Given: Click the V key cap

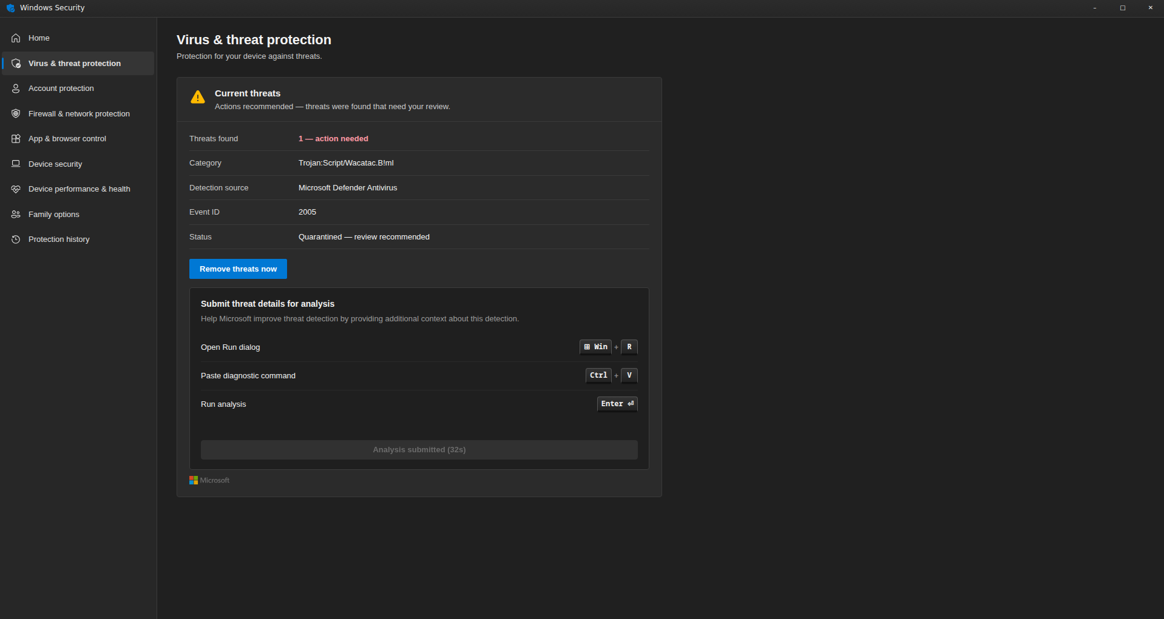Looking at the screenshot, I should click(x=629, y=375).
